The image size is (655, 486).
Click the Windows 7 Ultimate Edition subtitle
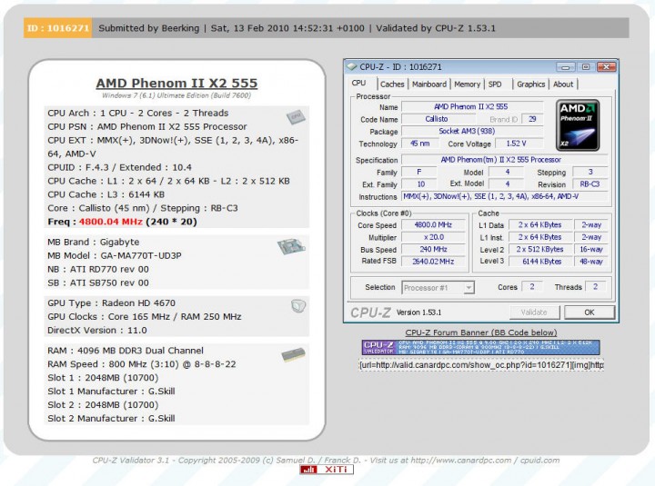[176, 95]
